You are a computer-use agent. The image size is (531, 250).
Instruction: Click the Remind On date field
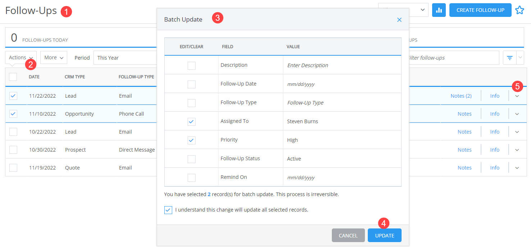tap(342, 177)
